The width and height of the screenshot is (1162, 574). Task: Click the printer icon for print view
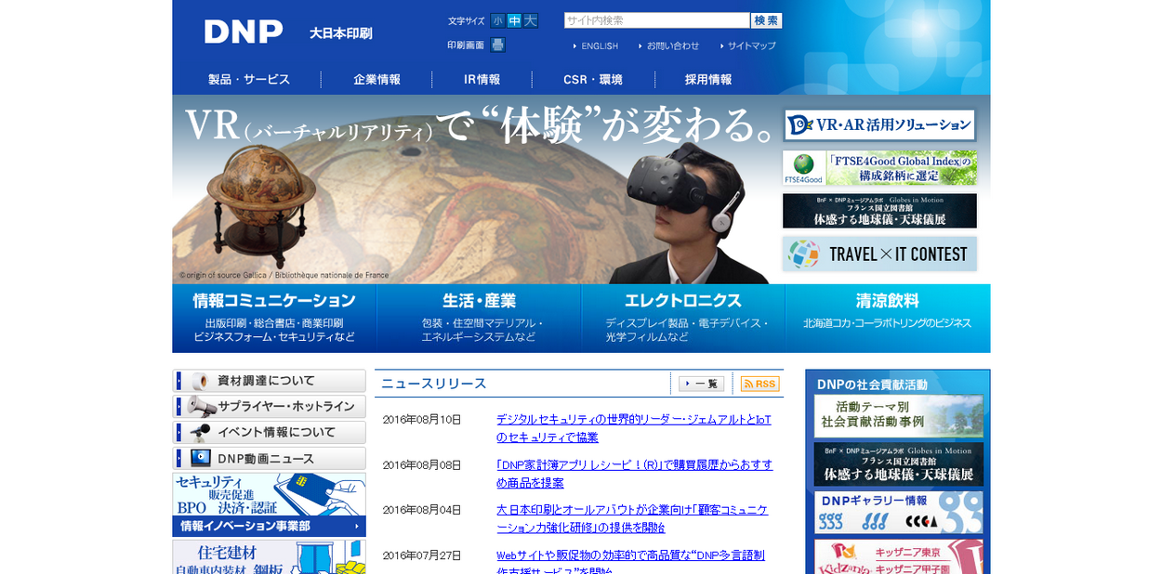coord(497,45)
